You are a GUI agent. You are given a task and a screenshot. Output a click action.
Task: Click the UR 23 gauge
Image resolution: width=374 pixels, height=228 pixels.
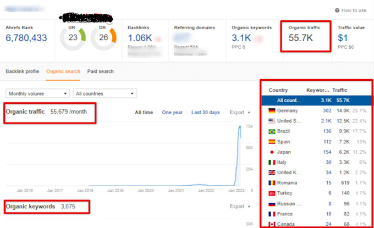coord(73,38)
